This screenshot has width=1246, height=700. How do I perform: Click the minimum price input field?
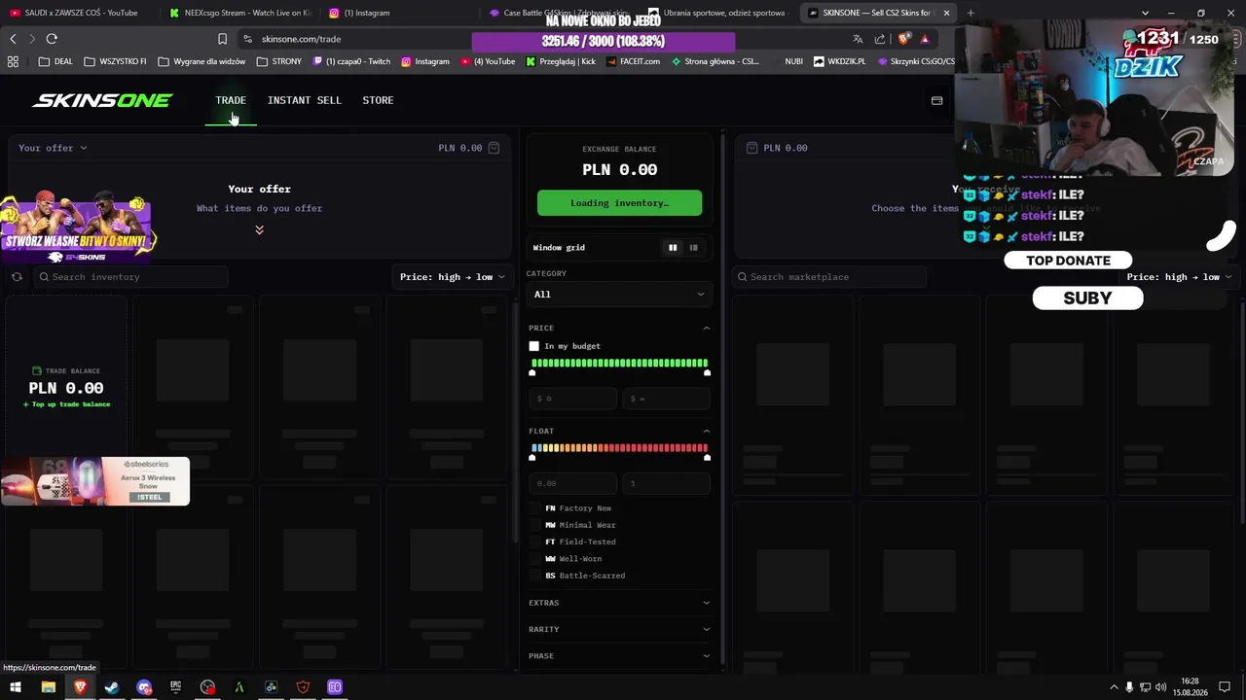572,399
